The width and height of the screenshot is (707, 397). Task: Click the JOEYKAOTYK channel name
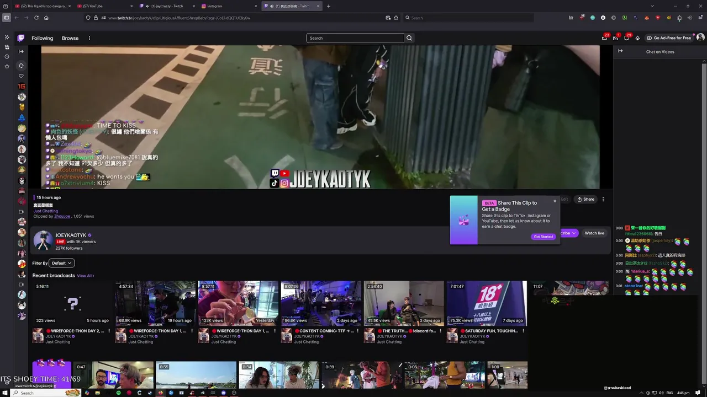tap(71, 235)
